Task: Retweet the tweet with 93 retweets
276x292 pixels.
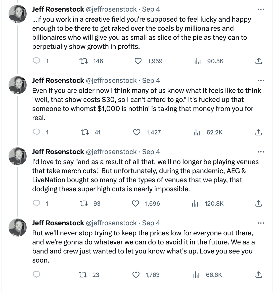Action: 83,203
